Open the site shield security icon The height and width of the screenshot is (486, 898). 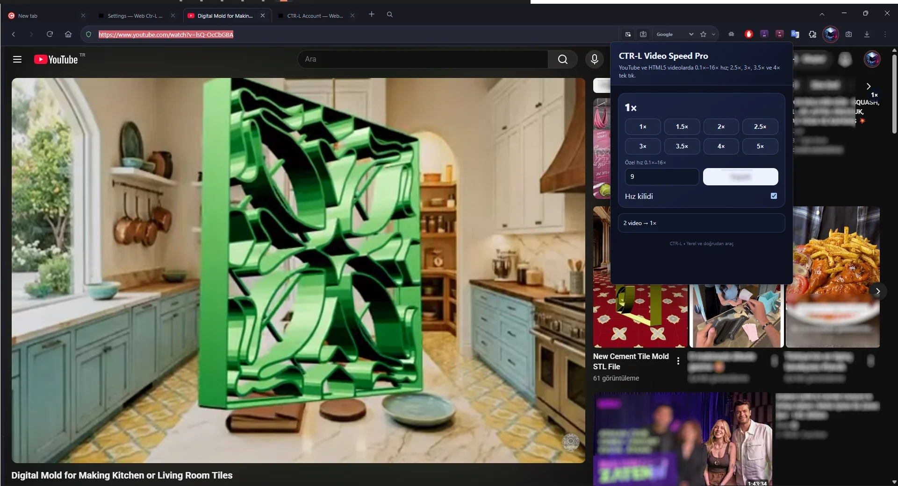(89, 35)
